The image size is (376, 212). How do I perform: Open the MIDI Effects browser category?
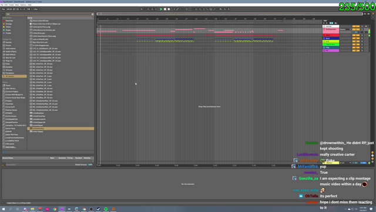tap(11, 55)
